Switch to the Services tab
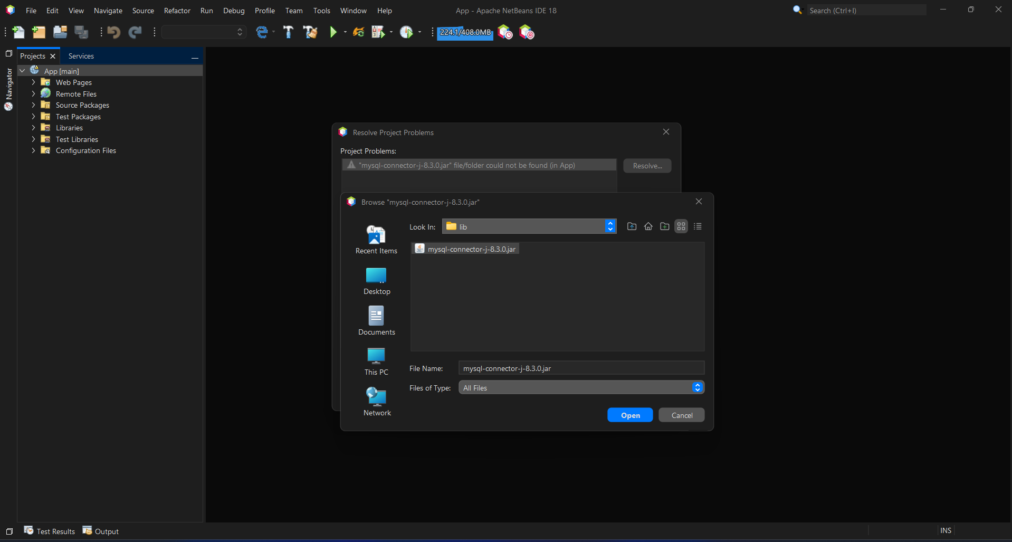The height and width of the screenshot is (542, 1012). [81, 56]
